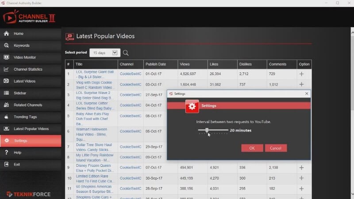Click the Sidebar menu item label
Image resolution: width=354 pixels, height=199 pixels.
20,93
